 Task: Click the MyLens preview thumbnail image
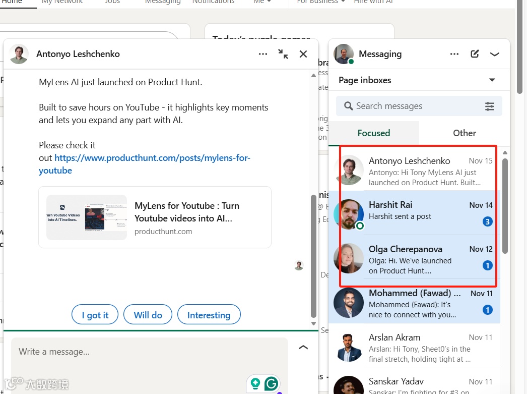87,217
